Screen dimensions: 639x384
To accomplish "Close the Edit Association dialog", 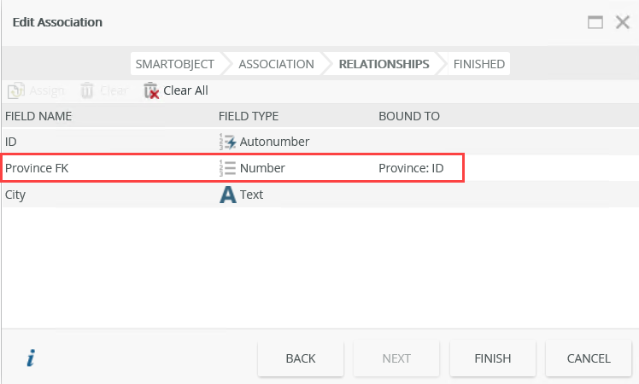I will 623,22.
